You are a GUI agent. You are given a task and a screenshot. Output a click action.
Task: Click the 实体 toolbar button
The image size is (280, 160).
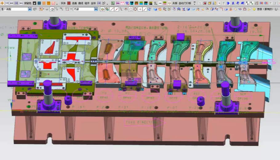(x=63, y=3)
